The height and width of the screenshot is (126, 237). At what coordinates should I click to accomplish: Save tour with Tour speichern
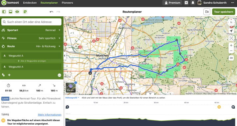coord(224,12)
